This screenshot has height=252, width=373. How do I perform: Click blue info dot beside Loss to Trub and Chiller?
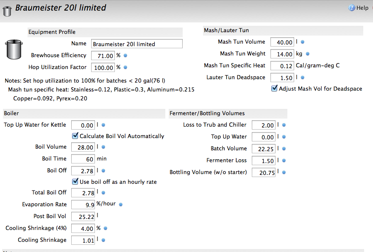coord(284,125)
